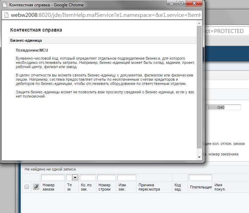Select the field containing G40

coord(224,107)
